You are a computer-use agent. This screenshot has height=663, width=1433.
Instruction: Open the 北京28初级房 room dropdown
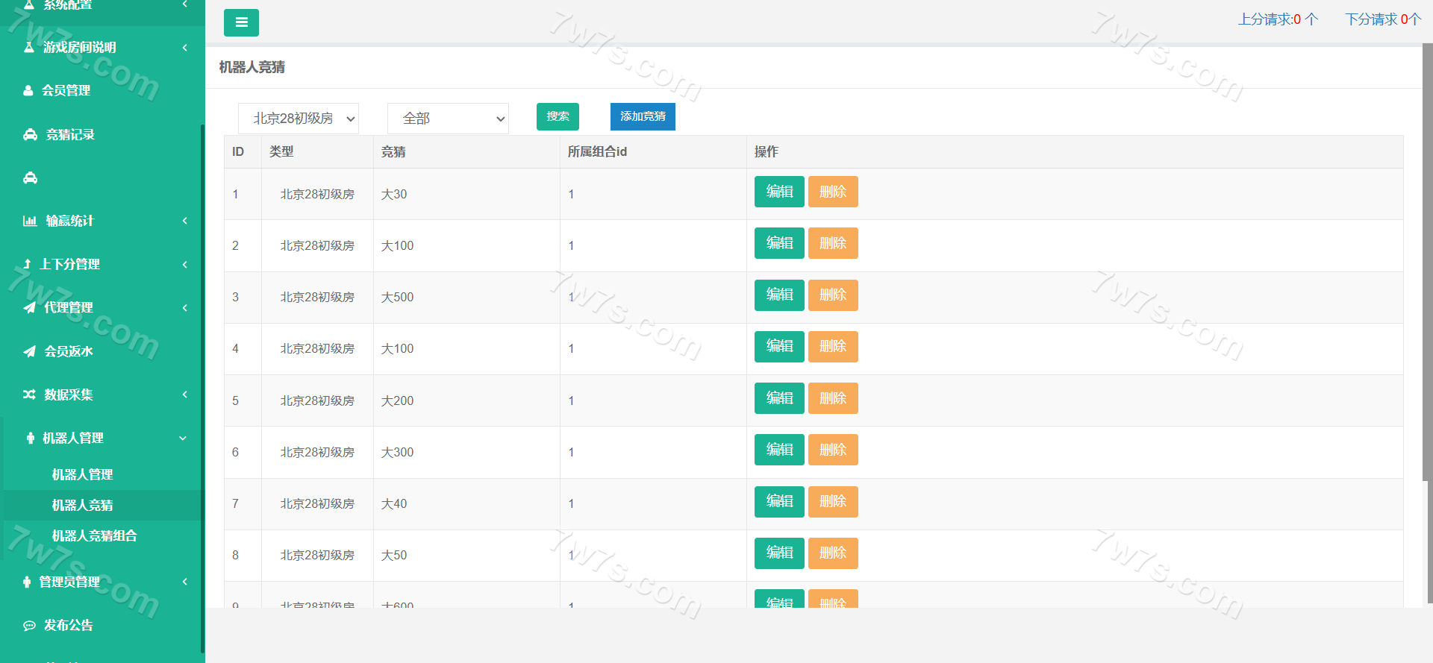tap(298, 119)
